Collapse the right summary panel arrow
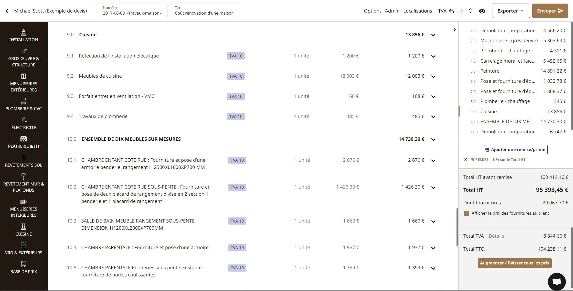The width and height of the screenshot is (573, 291). pos(455,29)
